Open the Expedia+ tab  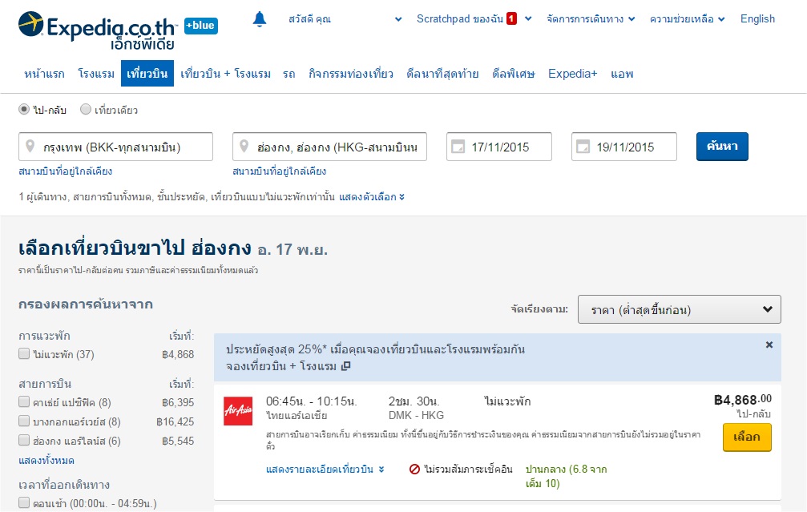point(573,74)
